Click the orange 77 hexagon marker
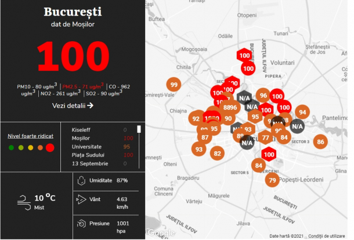The height and width of the screenshot is (240, 354). click(x=265, y=138)
